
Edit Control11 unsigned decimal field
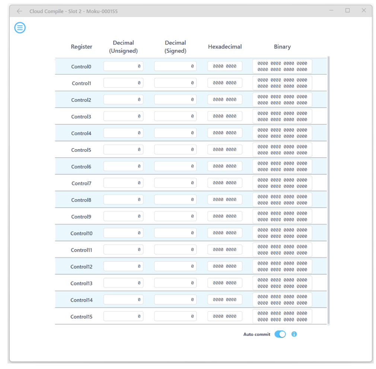point(124,250)
